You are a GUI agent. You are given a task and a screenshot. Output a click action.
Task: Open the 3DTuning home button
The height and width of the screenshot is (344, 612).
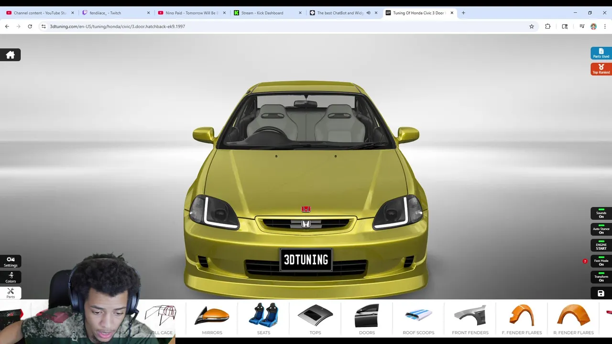[x=10, y=55]
